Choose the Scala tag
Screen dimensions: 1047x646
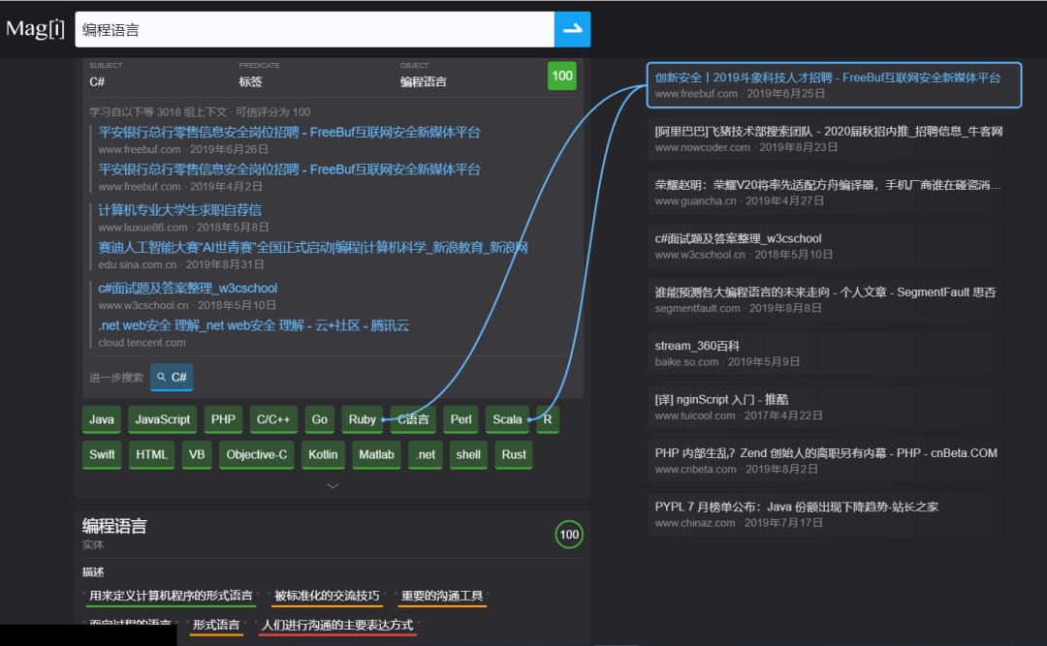(x=507, y=419)
